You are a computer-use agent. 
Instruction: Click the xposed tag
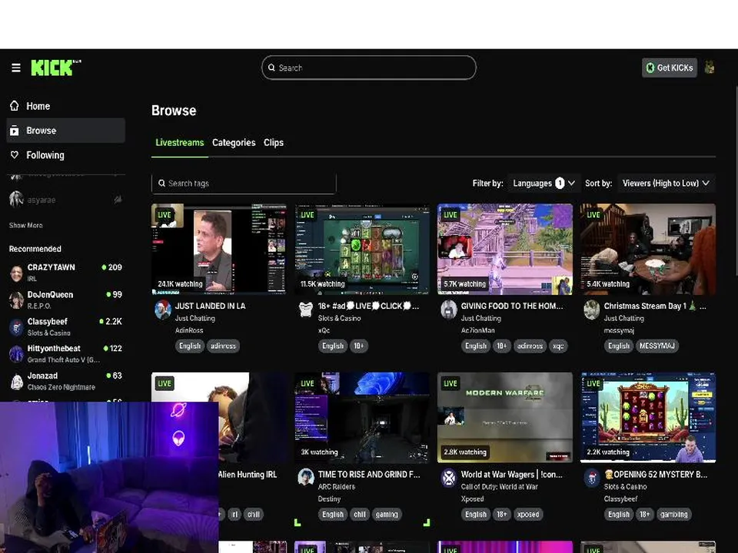(x=528, y=514)
